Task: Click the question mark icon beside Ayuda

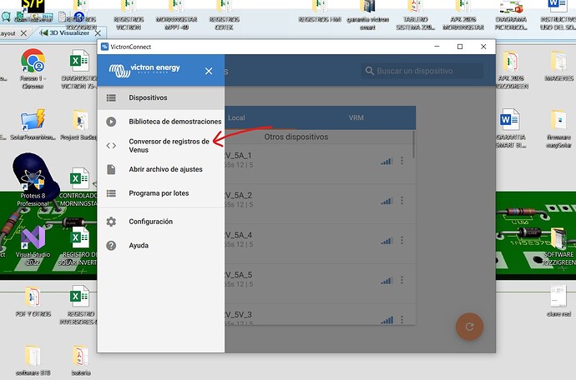Action: [x=111, y=245]
